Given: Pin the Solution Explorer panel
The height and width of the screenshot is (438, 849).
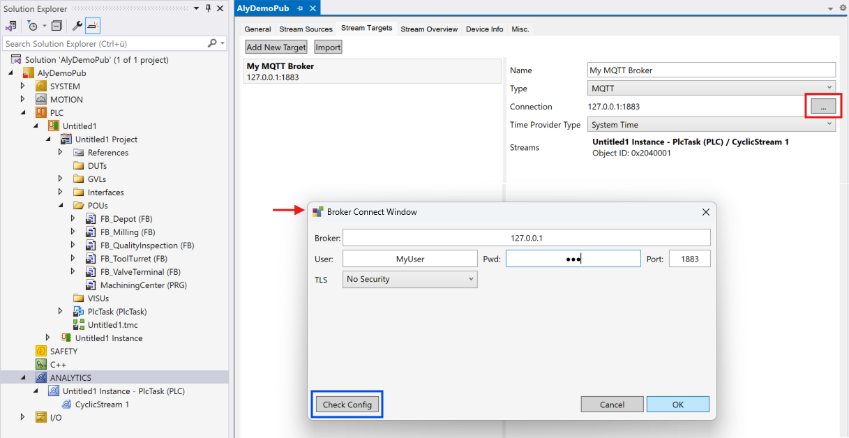Looking at the screenshot, I should click(x=208, y=8).
